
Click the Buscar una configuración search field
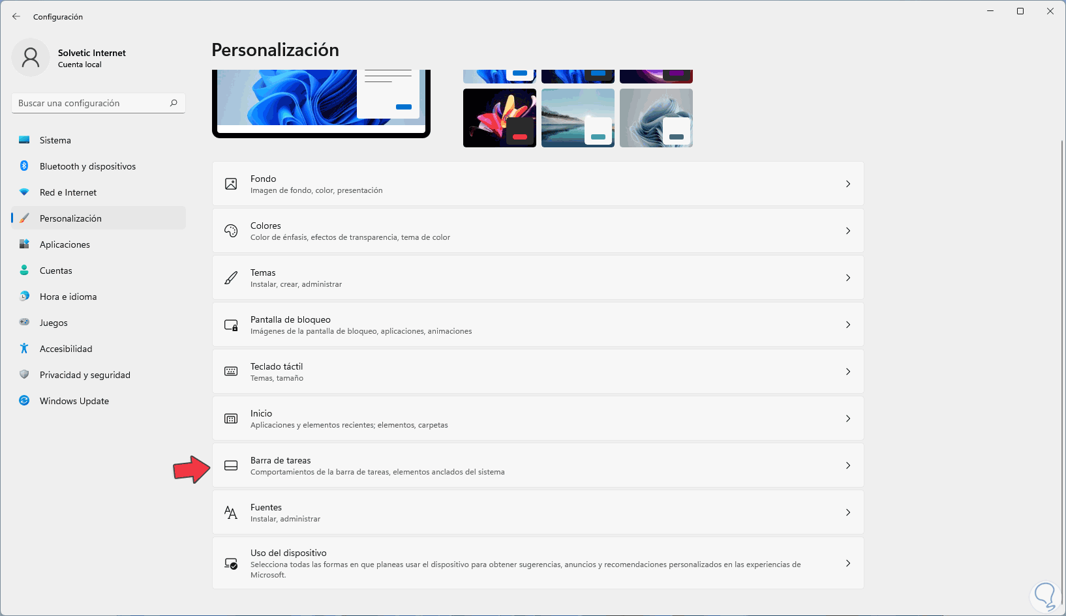(99, 103)
